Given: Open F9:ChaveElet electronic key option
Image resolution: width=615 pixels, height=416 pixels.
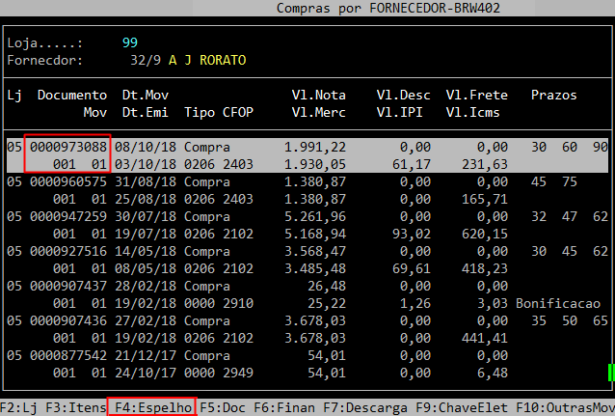Looking at the screenshot, I should [451, 407].
